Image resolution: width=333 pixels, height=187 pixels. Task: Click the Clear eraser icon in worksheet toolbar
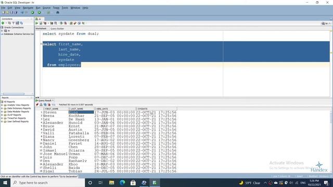[75, 23]
